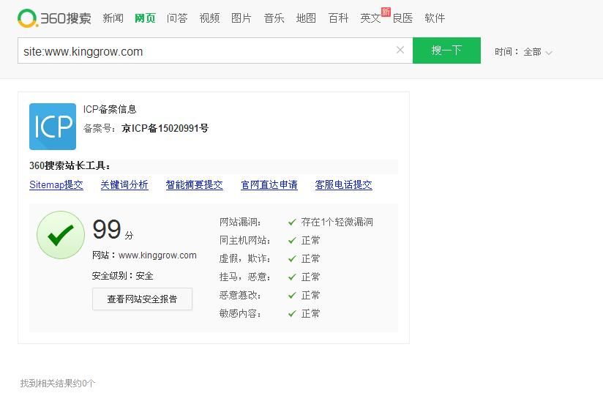Click the 360搜索 logo
This screenshot has width=603, height=415.
click(54, 18)
